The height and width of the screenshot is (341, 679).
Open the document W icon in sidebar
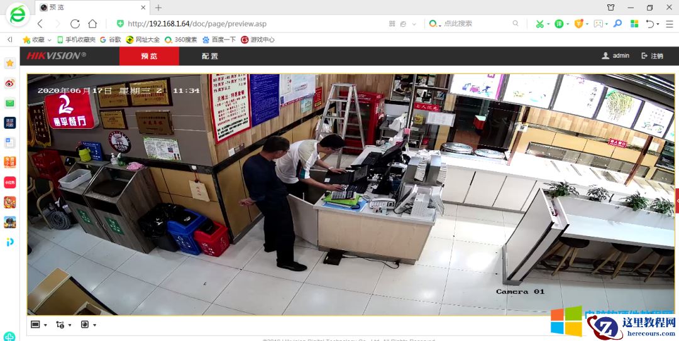point(9,143)
